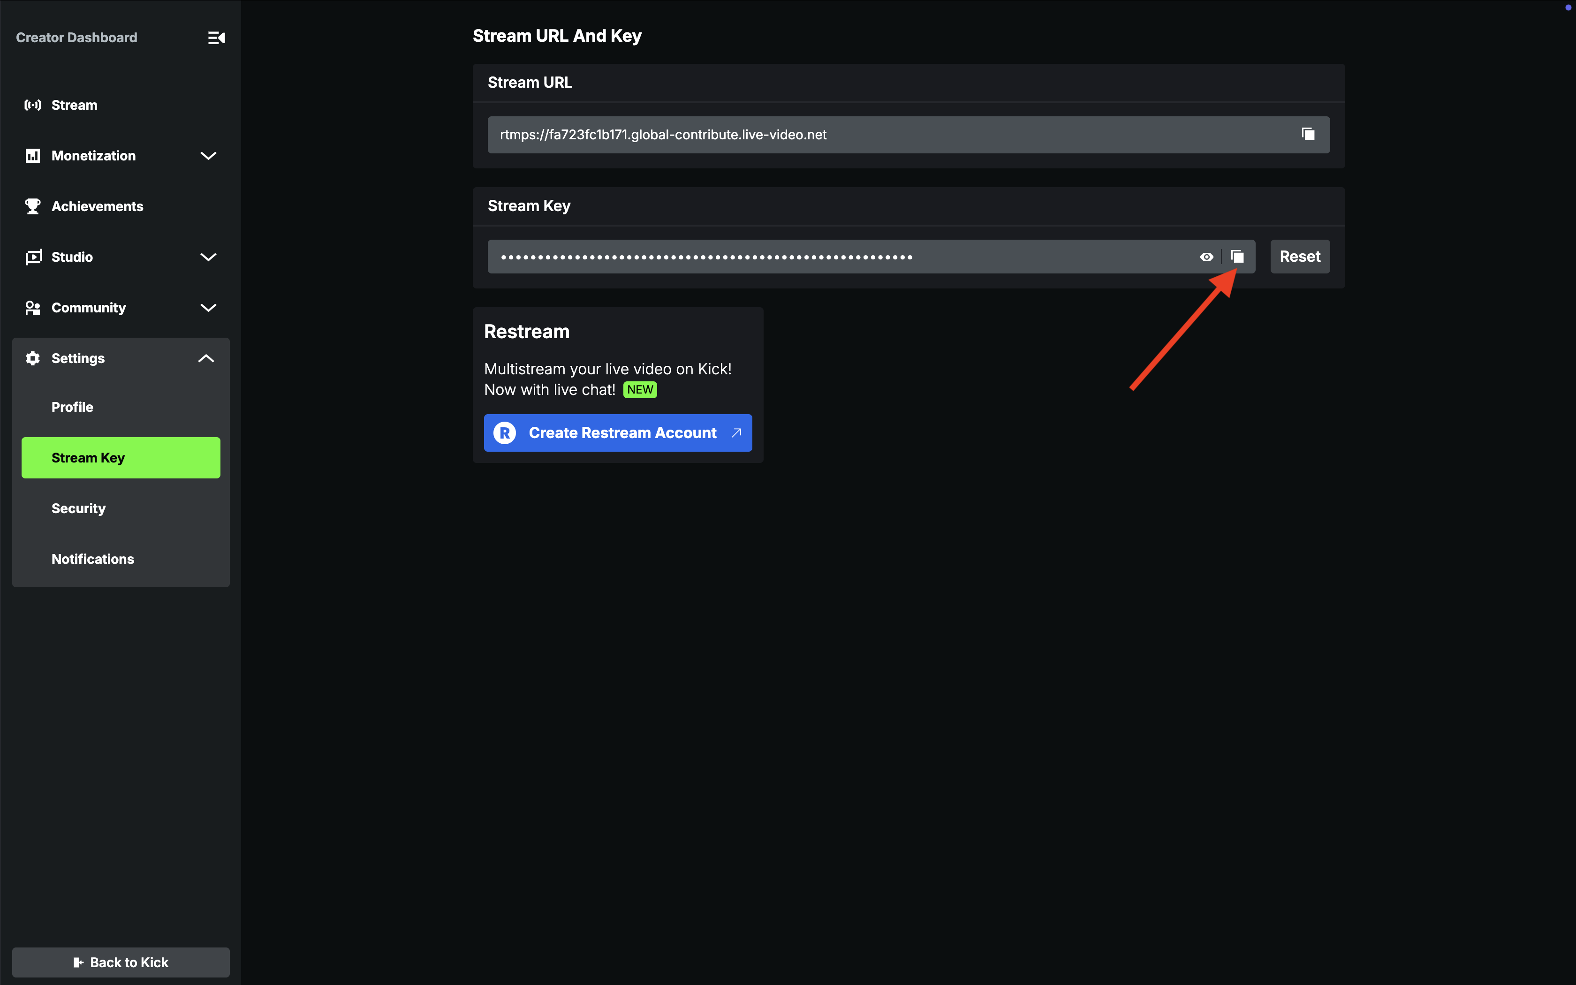Click the Studio video icon
This screenshot has width=1576, height=985.
coord(32,257)
